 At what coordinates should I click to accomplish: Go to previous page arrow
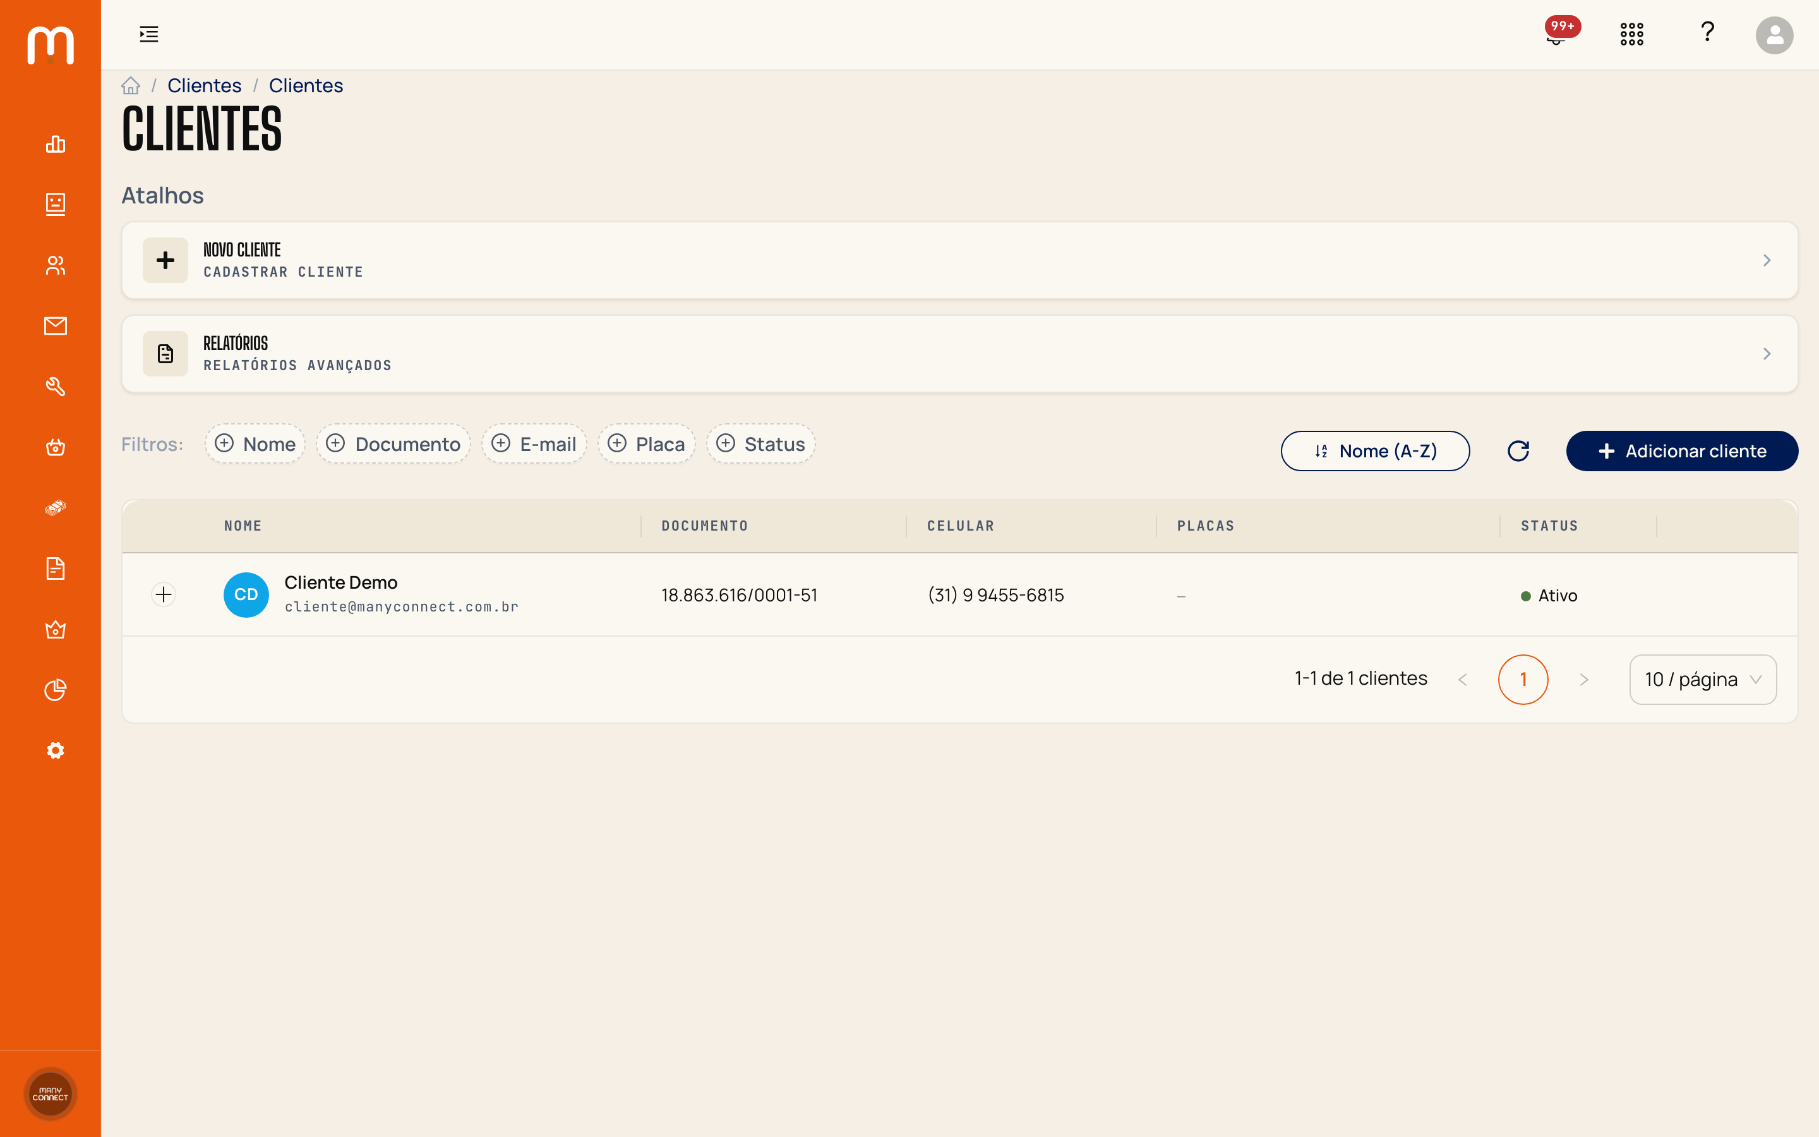pos(1463,680)
